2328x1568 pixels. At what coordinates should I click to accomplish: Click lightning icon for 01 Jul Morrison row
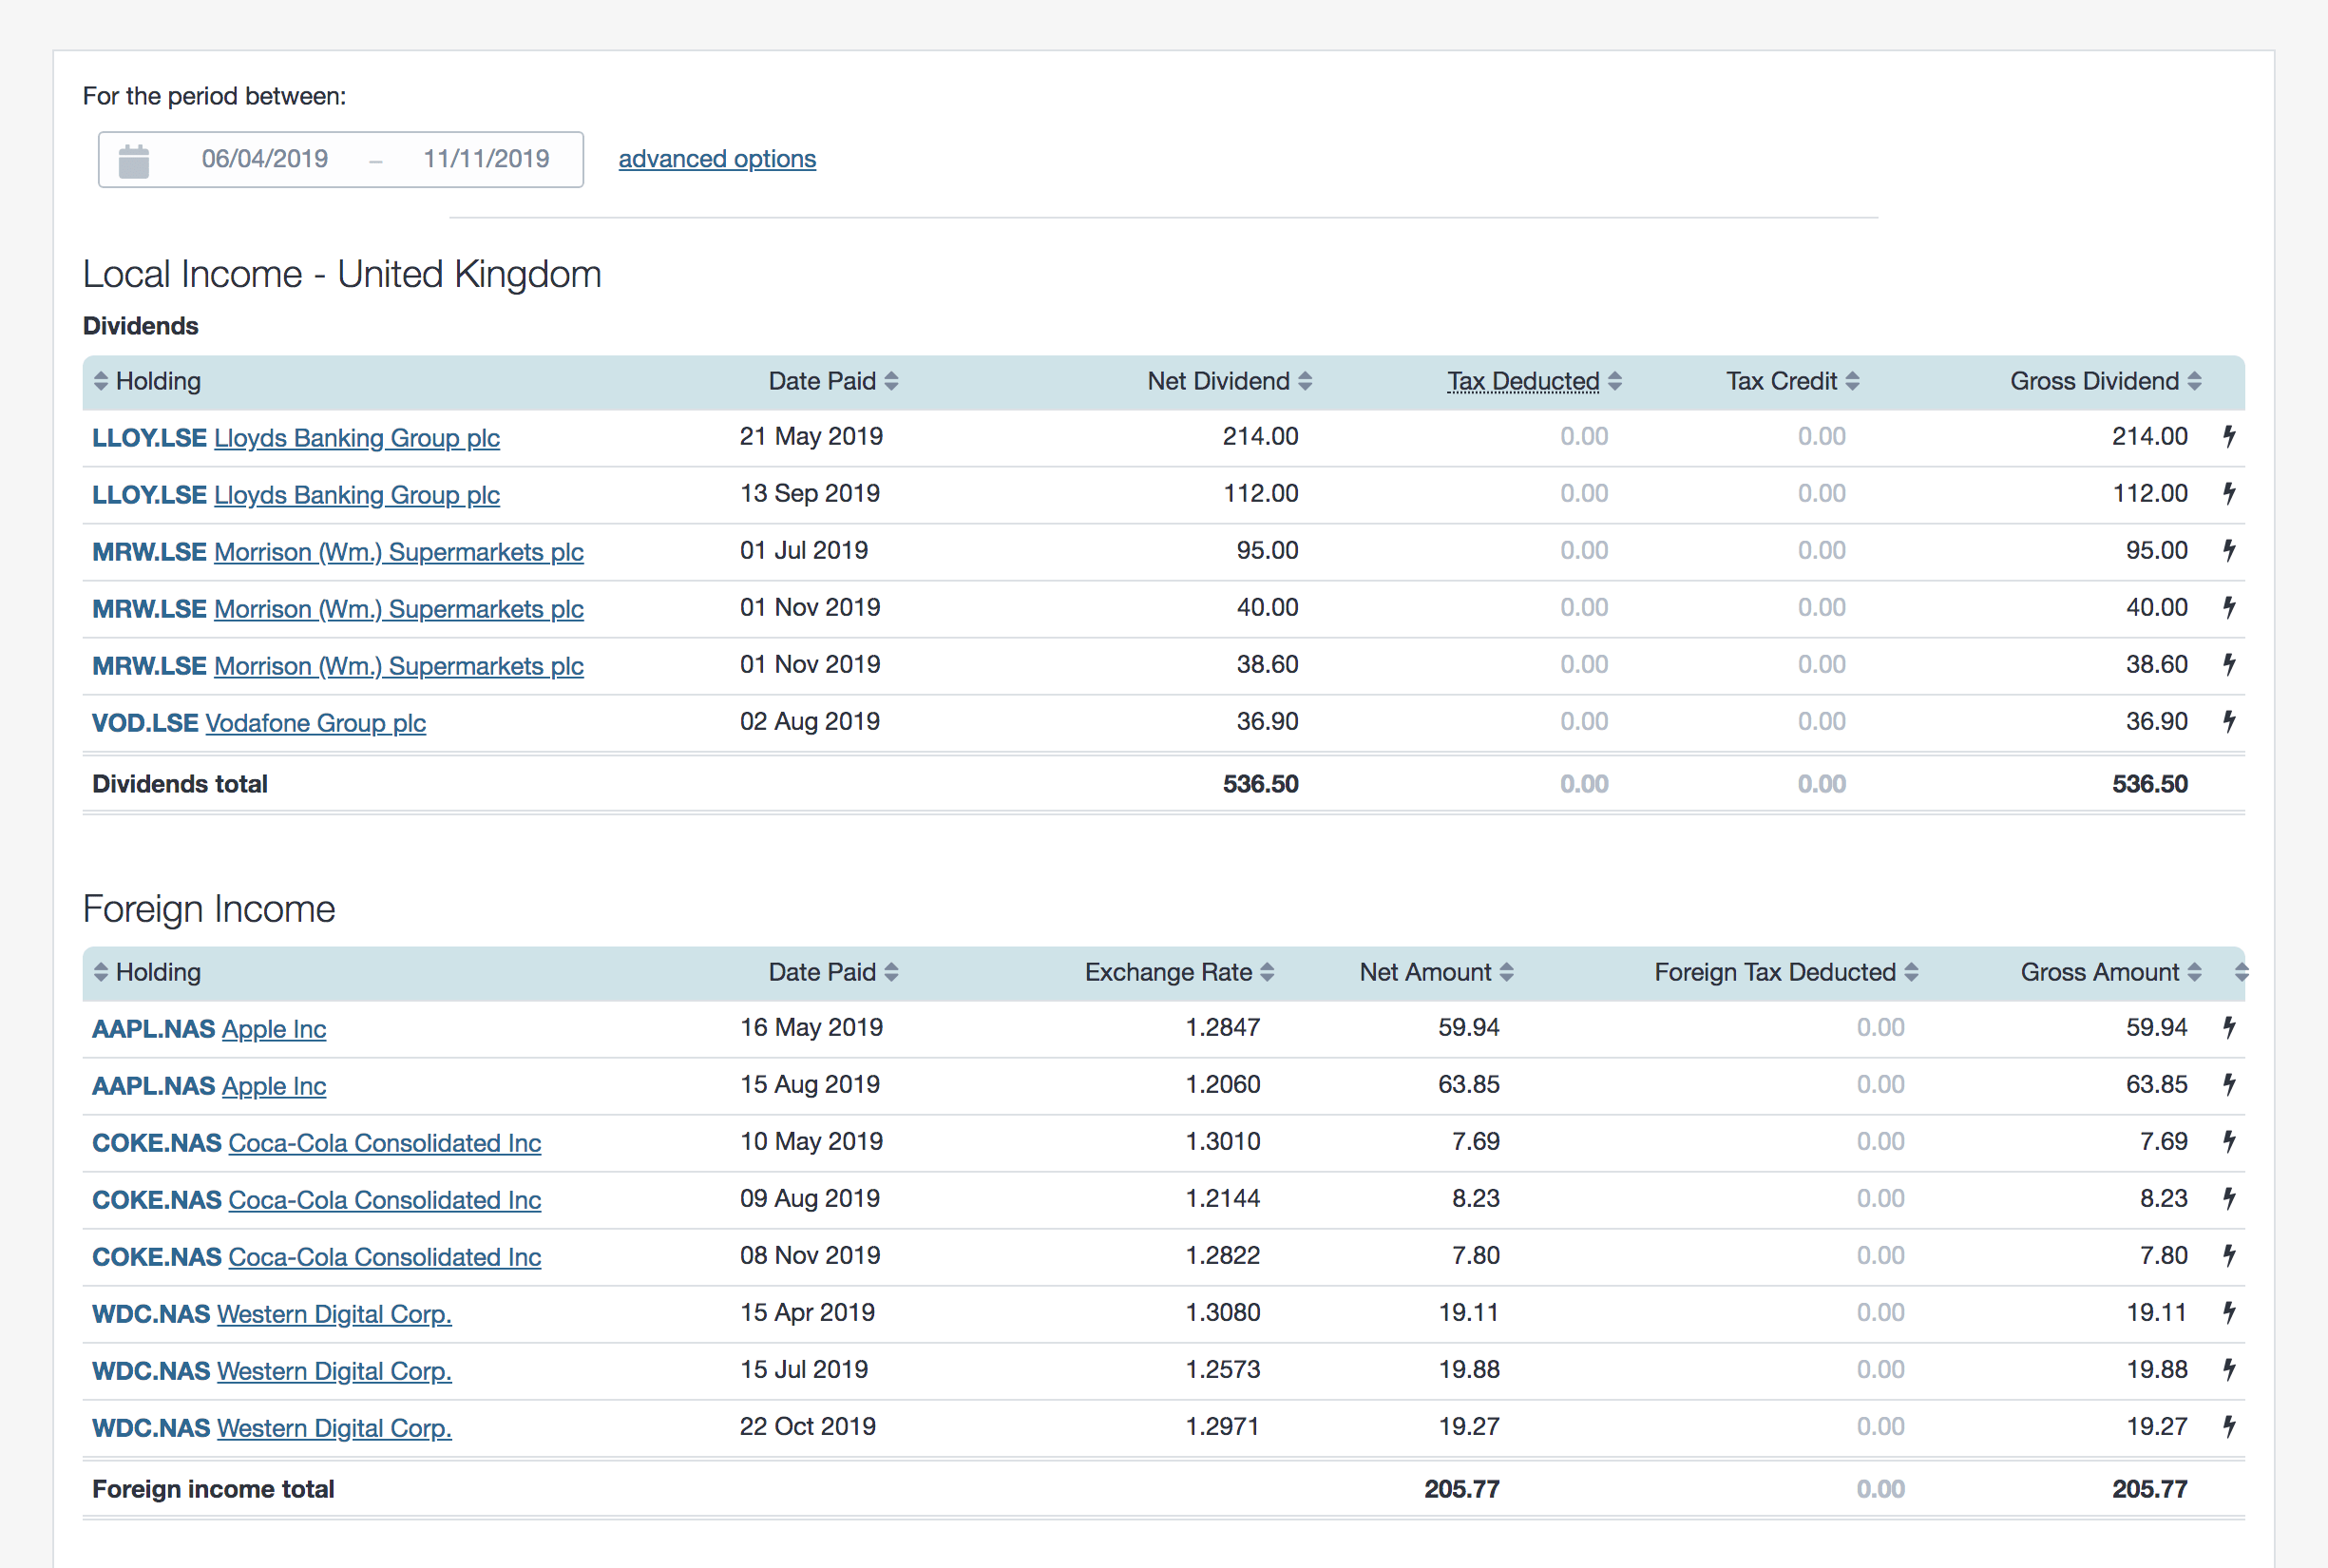(2229, 550)
